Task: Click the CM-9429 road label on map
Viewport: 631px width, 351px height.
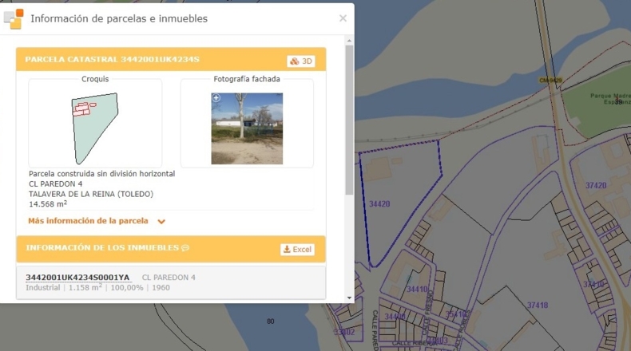Action: 550,81
